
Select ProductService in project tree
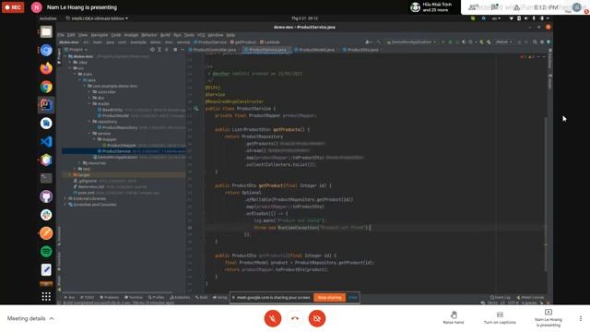point(124,151)
